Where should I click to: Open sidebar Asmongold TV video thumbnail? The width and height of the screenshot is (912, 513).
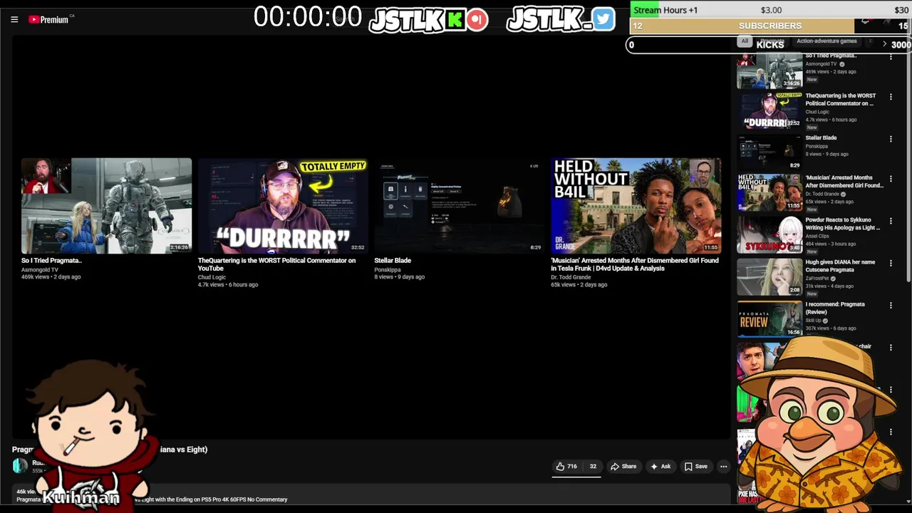tap(769, 70)
